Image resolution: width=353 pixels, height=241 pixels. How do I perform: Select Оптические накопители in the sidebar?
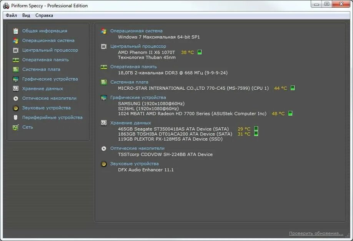pyautogui.click(x=49, y=98)
